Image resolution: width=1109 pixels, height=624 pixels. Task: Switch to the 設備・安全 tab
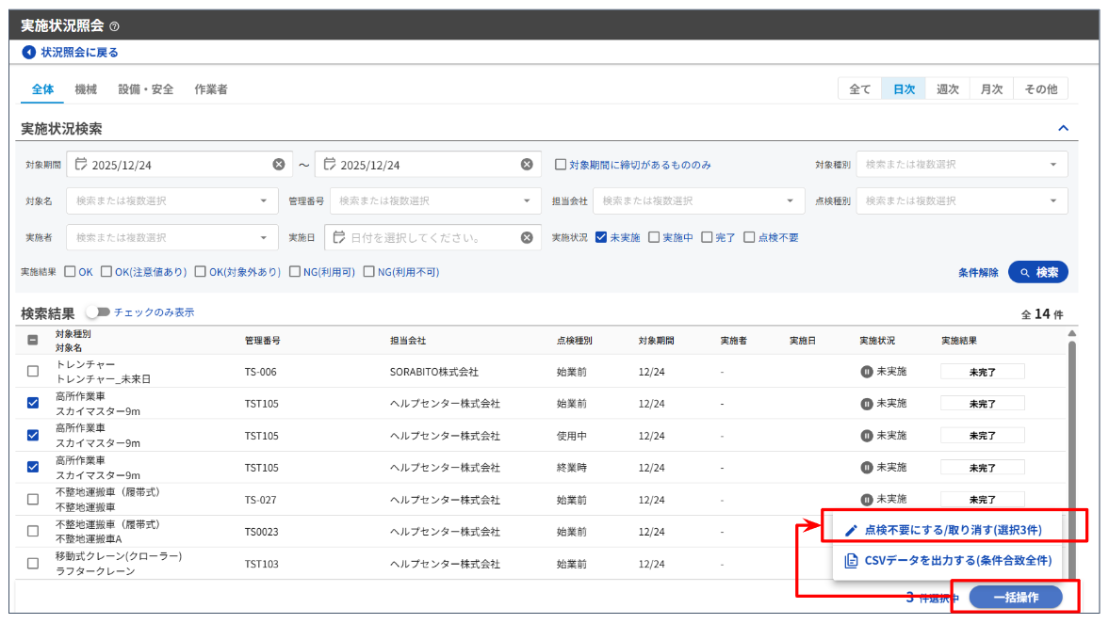tap(145, 89)
